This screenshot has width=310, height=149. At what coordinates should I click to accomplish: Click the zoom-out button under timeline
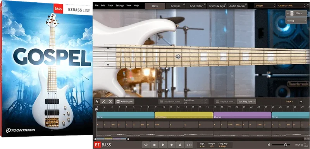[x=305, y=139]
